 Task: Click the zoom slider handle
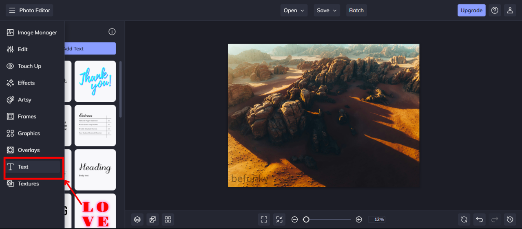[306, 220]
